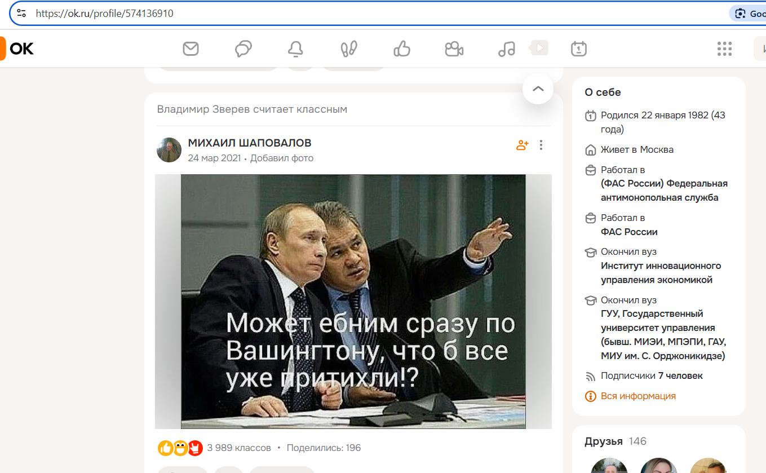Viewport: 766px width, 473px height.
Task: Open the meme photo in the post
Action: pos(353,302)
